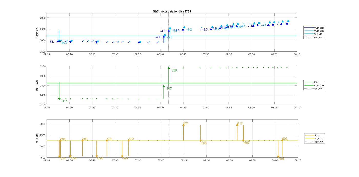
Task: Click the downward roll arrow head at -606
Action: [278, 157]
